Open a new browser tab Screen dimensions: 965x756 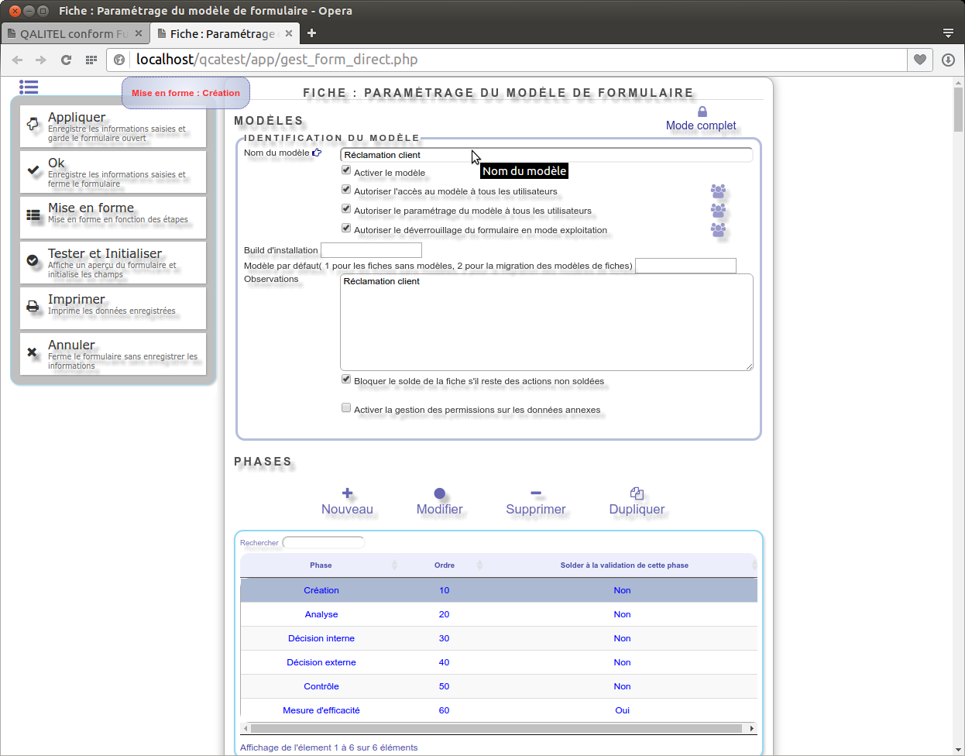(x=311, y=33)
